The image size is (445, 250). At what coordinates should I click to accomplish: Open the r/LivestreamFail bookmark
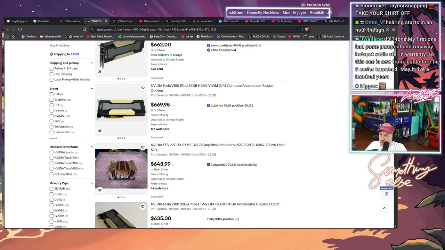pos(50,36)
